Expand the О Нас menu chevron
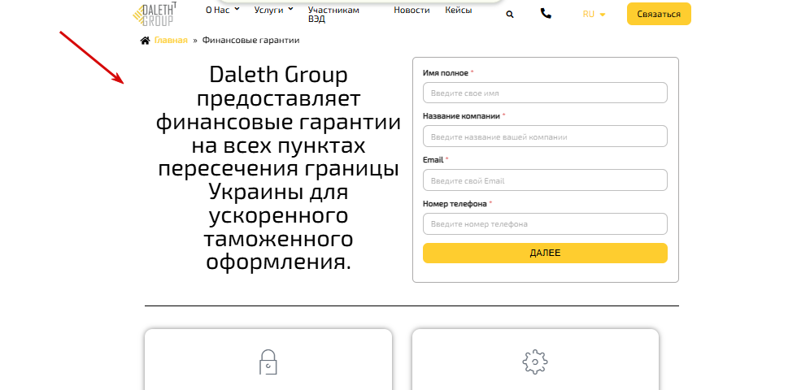This screenshot has height=390, width=810. 237,9
